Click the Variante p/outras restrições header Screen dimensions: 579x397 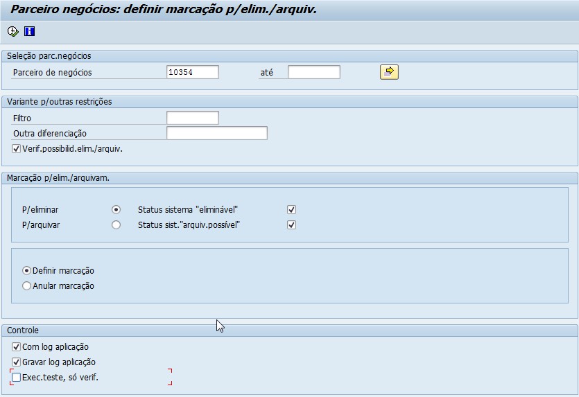click(x=59, y=102)
